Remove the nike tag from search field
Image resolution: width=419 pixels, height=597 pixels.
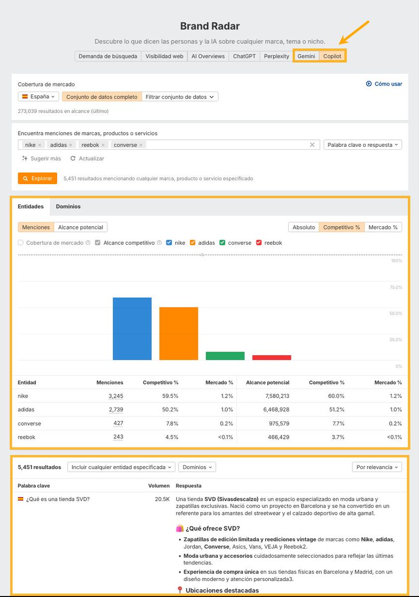click(40, 145)
